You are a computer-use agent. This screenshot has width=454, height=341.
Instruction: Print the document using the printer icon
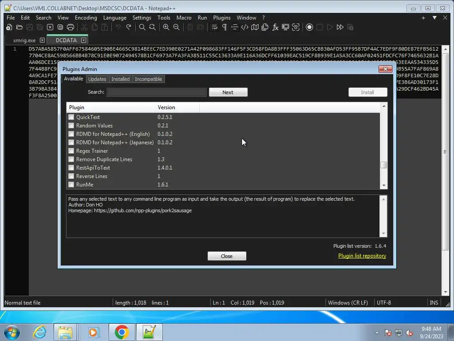(x=70, y=27)
